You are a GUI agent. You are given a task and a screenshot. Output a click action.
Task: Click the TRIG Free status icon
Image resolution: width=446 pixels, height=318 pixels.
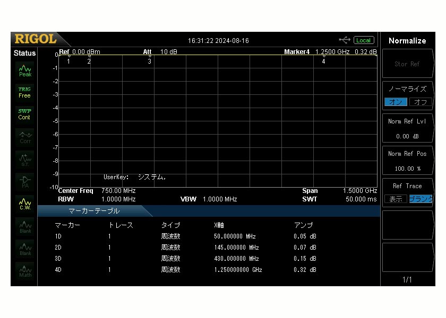[25, 92]
